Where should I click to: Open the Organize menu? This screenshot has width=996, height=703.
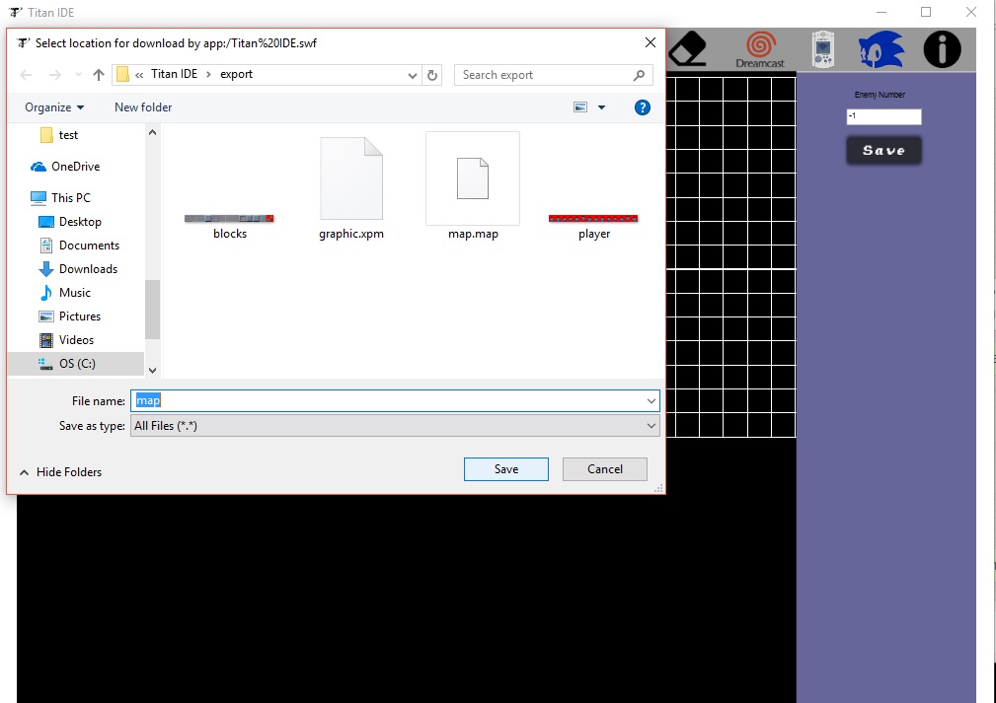click(54, 107)
